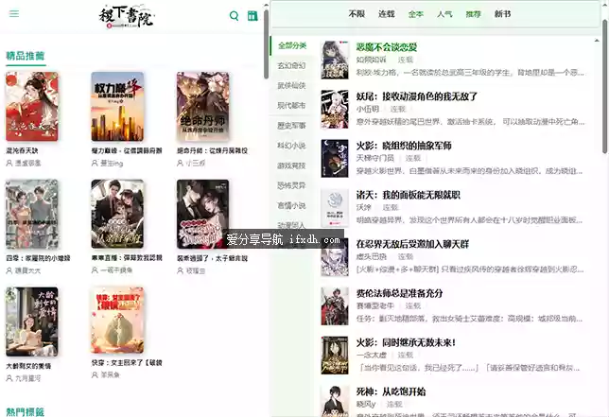Choose 现代都市 category
Image resolution: width=609 pixels, height=417 pixels.
coord(291,106)
